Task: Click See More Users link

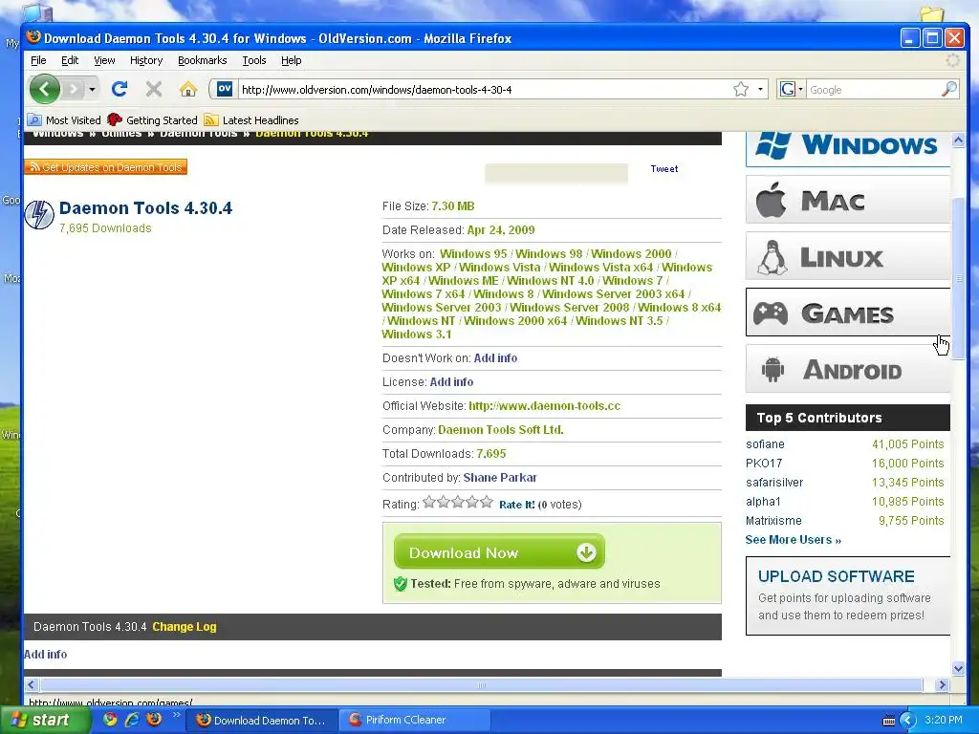Action: click(793, 540)
